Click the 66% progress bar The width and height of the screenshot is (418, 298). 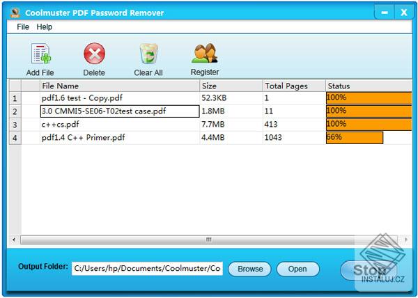pyautogui.click(x=355, y=138)
